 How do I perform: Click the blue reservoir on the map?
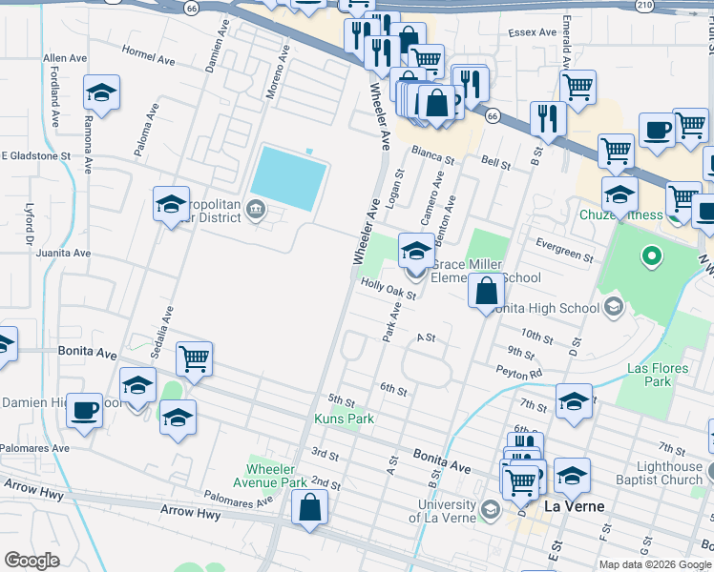pos(288,179)
